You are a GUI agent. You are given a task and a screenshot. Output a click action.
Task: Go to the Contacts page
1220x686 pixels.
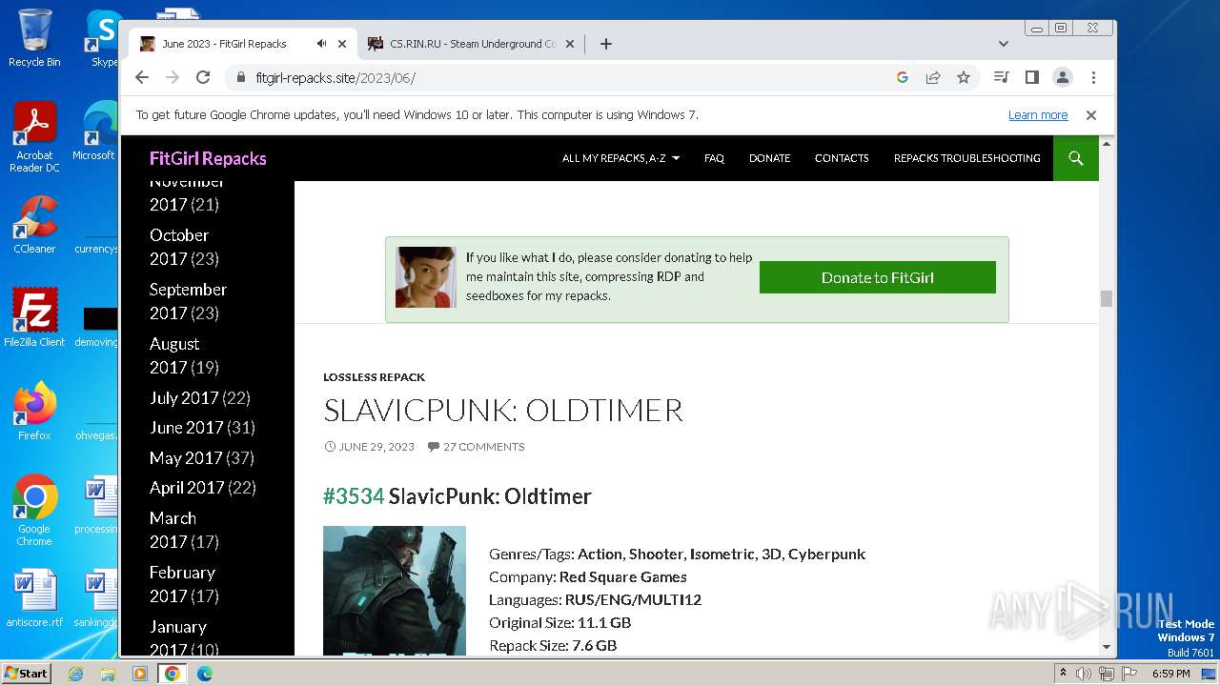click(x=842, y=158)
